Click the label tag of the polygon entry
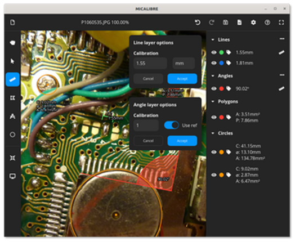This screenshot has width=295, height=242. pos(229,117)
